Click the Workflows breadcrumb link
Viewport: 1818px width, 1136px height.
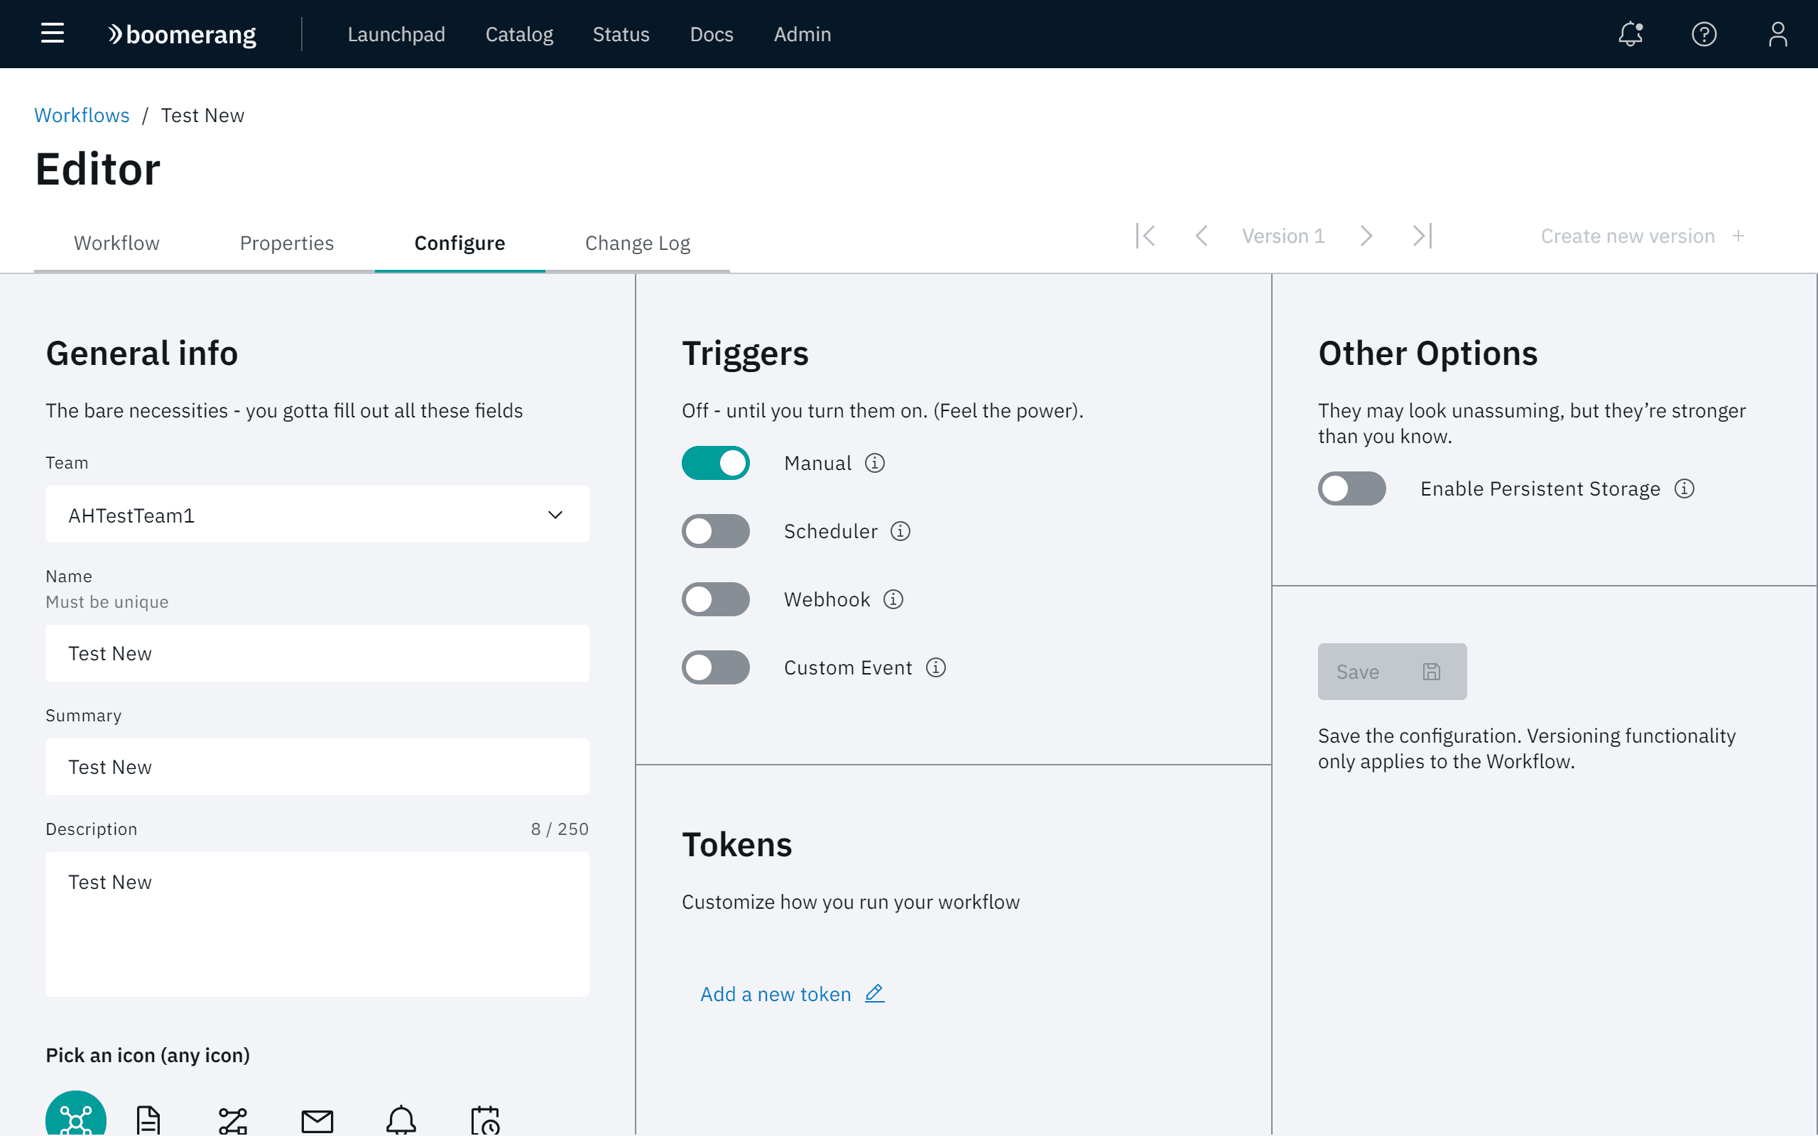(x=82, y=115)
